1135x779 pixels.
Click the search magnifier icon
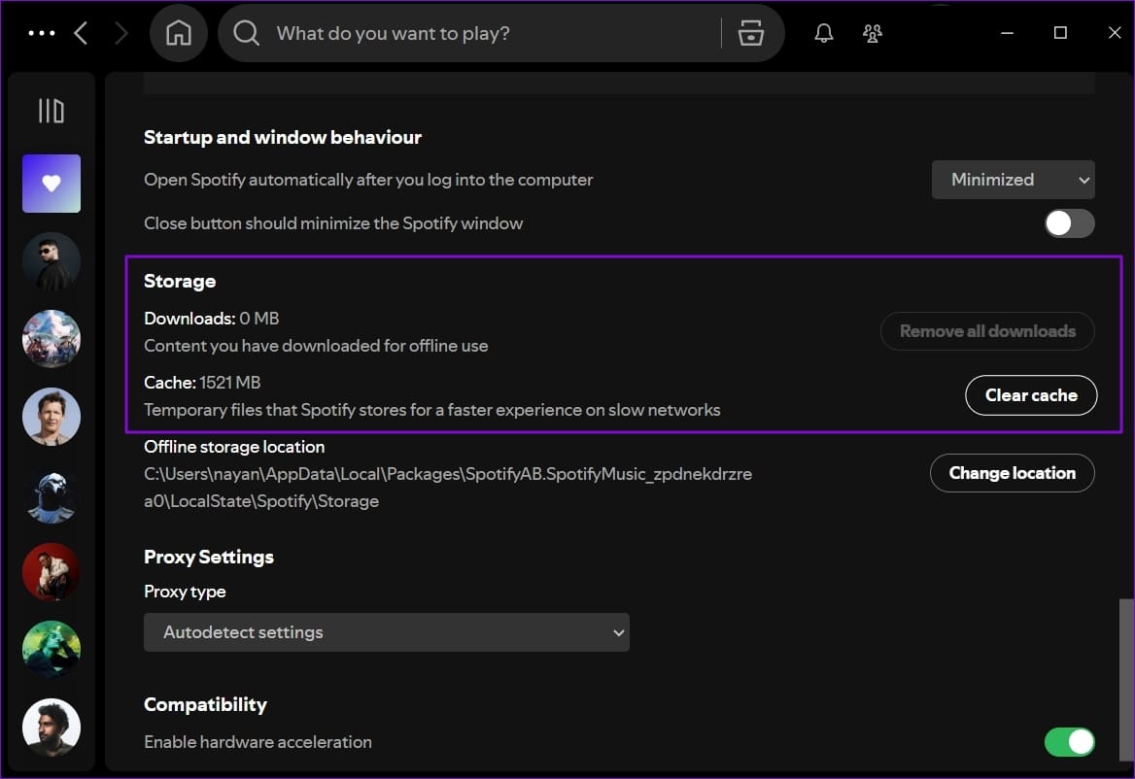tap(246, 33)
